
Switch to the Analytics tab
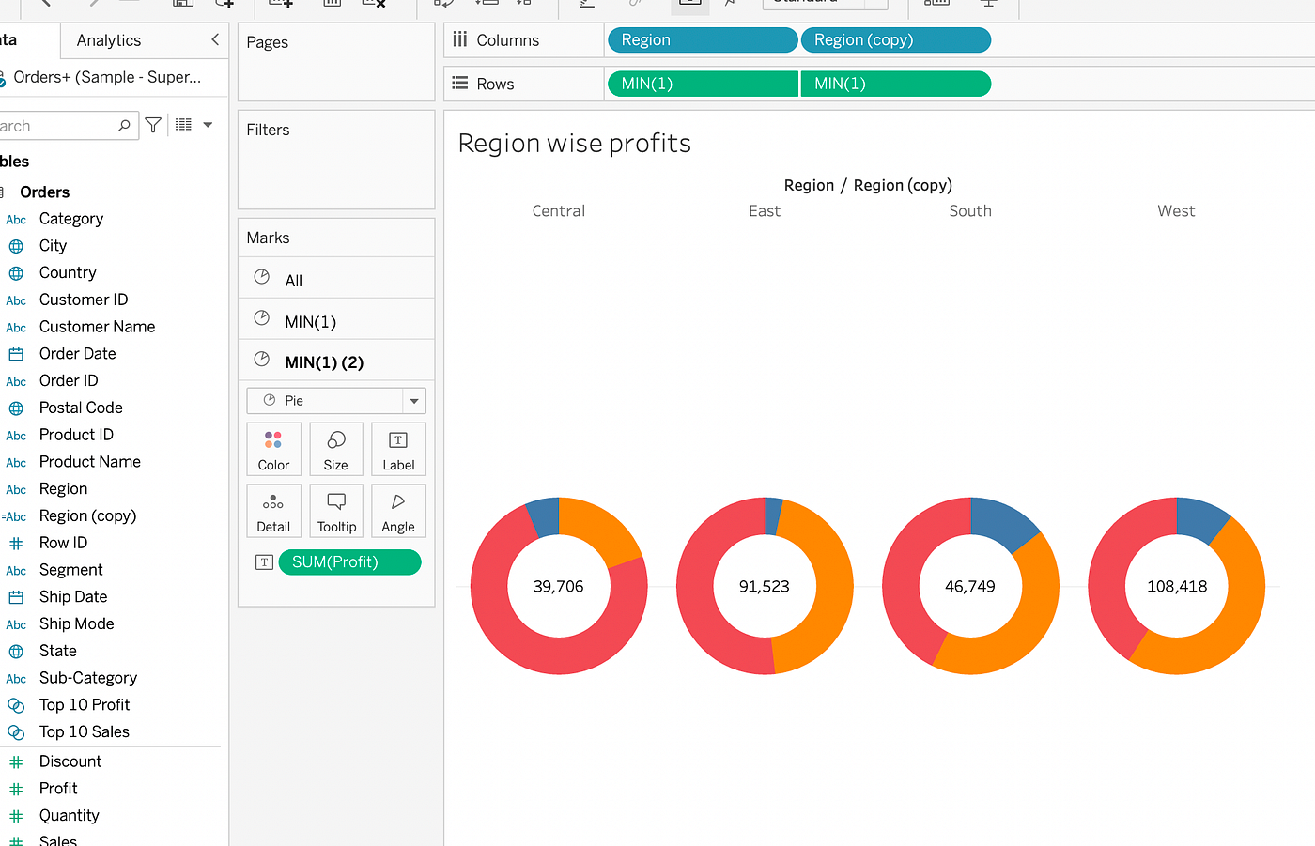click(108, 40)
